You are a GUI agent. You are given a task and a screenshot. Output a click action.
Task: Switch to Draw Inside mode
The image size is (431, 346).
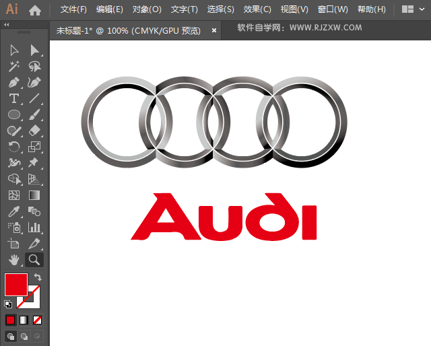pos(37,336)
